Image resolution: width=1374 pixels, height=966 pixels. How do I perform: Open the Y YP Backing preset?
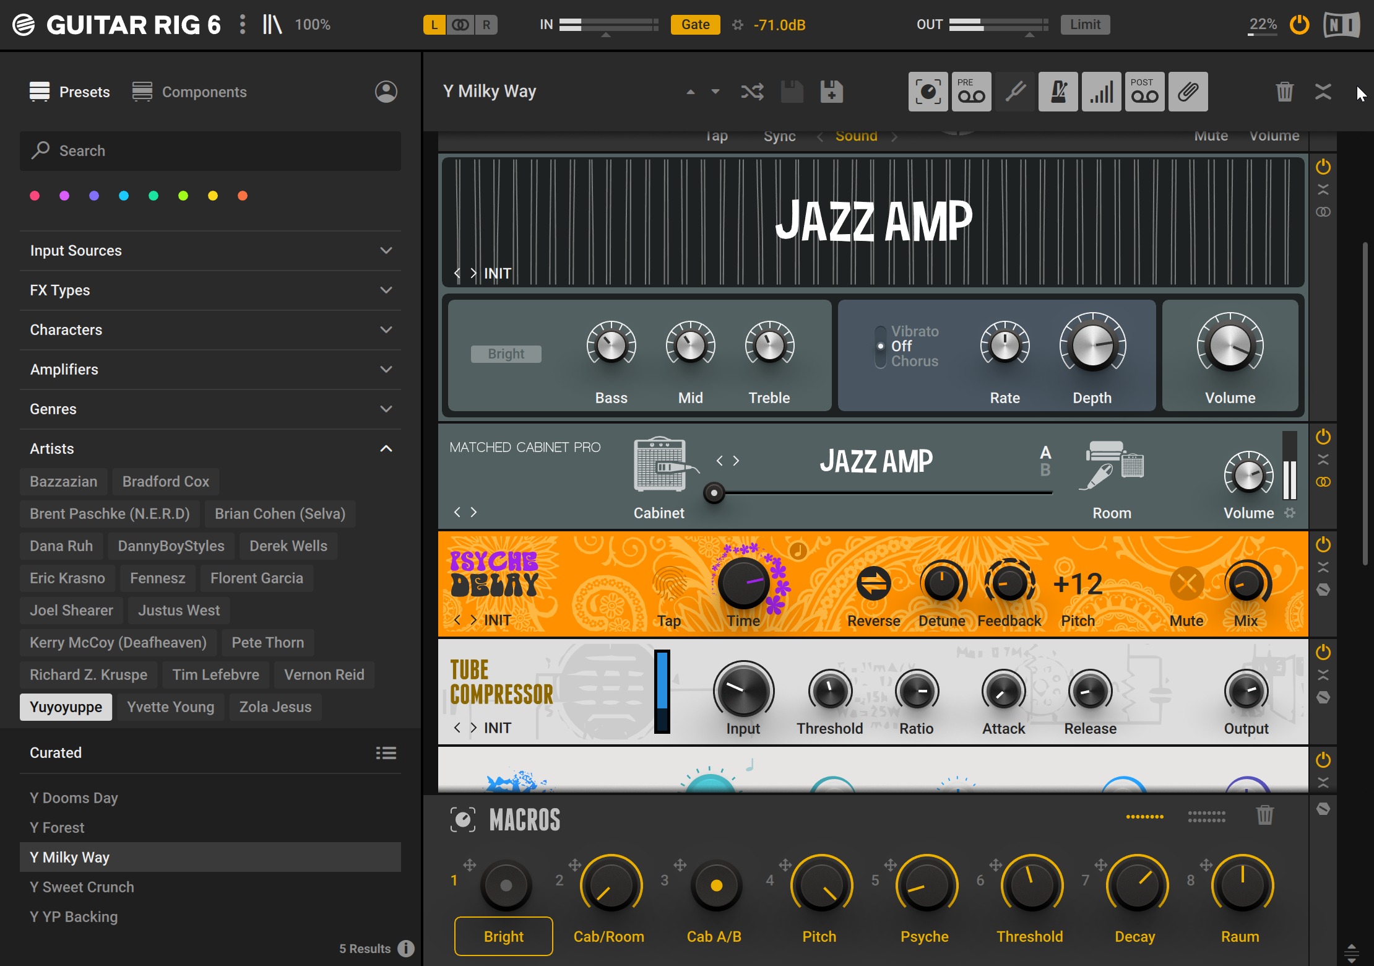[210, 916]
